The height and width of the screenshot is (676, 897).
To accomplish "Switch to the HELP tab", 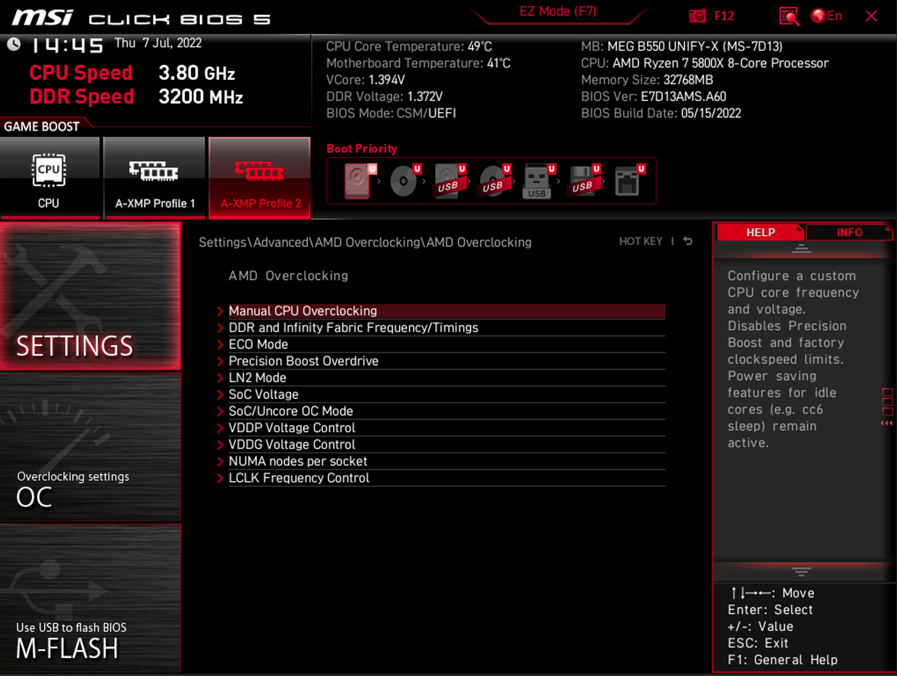I will click(760, 232).
